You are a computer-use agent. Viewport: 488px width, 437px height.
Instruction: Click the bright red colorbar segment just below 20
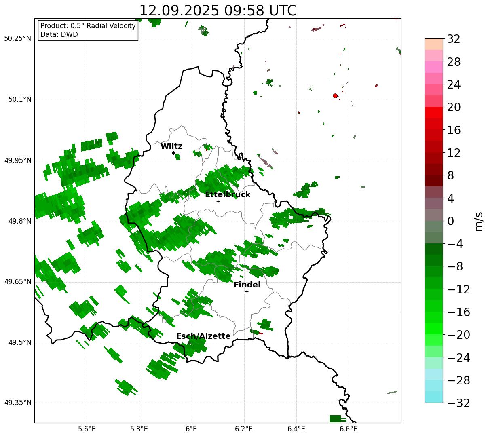click(434, 113)
